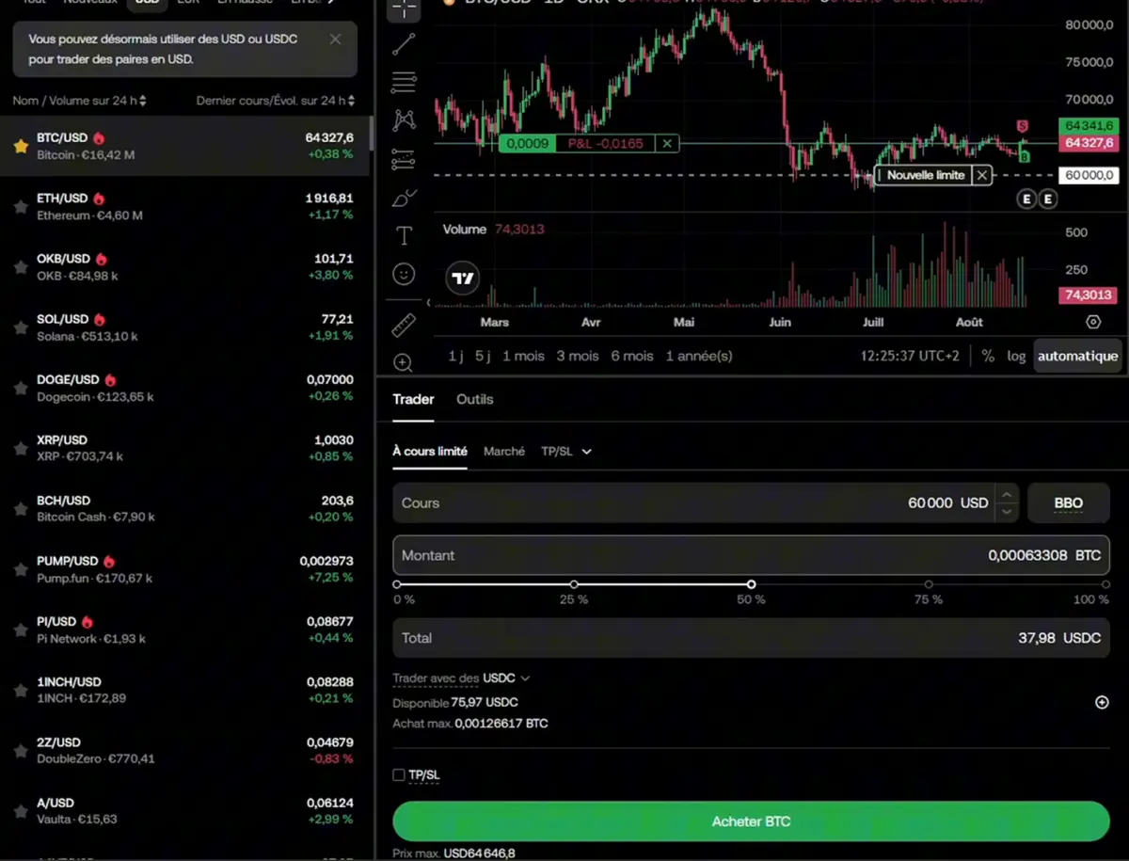Screen dimensions: 1129x861
Task: Click the red S sell marker
Action: [1023, 126]
